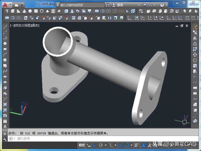Open the AutoCAD application menu button

pyautogui.click(x=5, y=5)
